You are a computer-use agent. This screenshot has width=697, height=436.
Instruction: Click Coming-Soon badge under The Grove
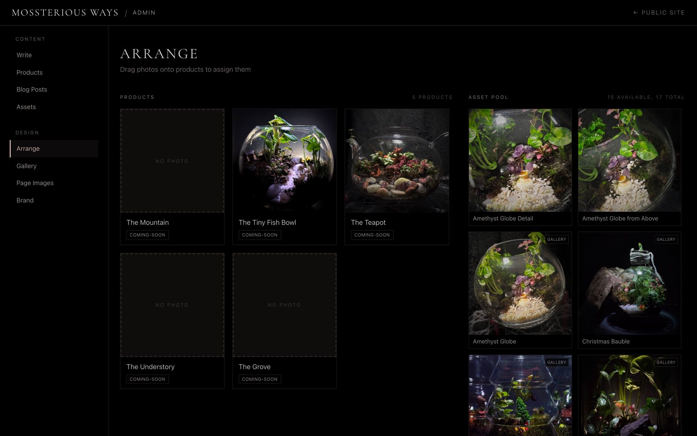[260, 379]
